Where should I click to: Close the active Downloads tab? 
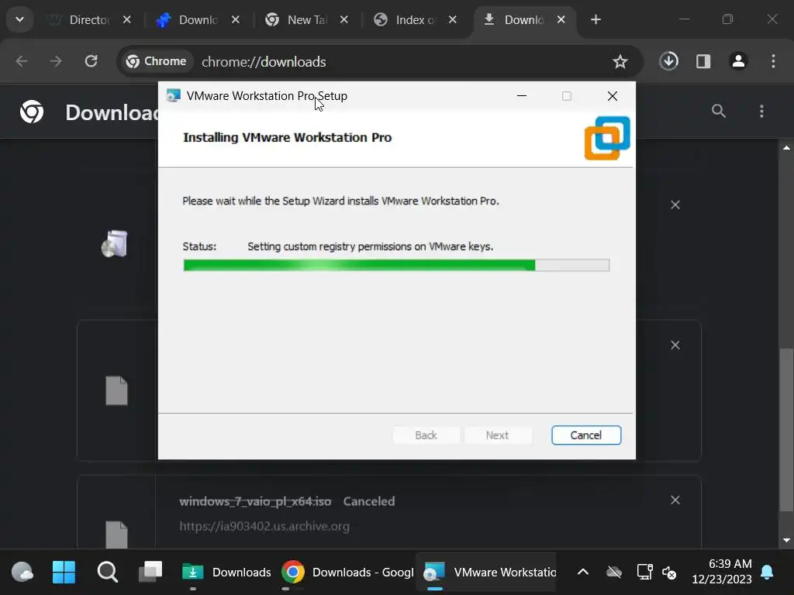561,19
